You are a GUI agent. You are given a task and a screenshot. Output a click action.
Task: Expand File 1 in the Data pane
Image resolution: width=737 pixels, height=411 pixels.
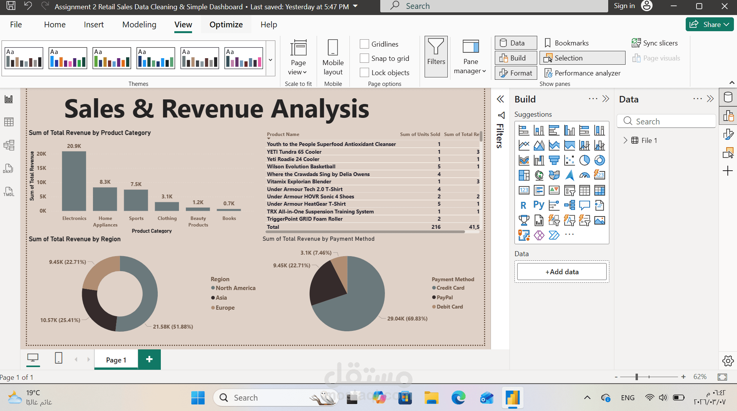625,140
